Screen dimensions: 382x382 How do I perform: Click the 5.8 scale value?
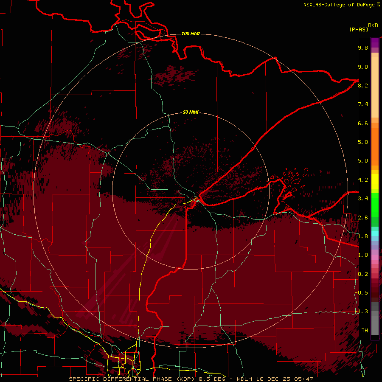[x=363, y=142]
